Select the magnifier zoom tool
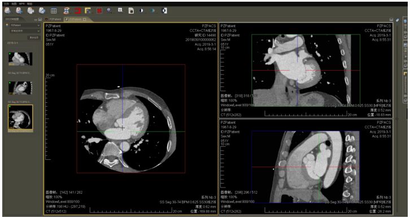 coord(110,11)
